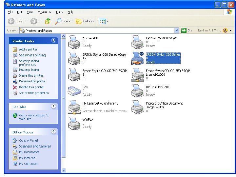The width and height of the screenshot is (236, 177).
Task: Click the sidebar scrollbar down arrow
Action: pyautogui.click(x=64, y=170)
